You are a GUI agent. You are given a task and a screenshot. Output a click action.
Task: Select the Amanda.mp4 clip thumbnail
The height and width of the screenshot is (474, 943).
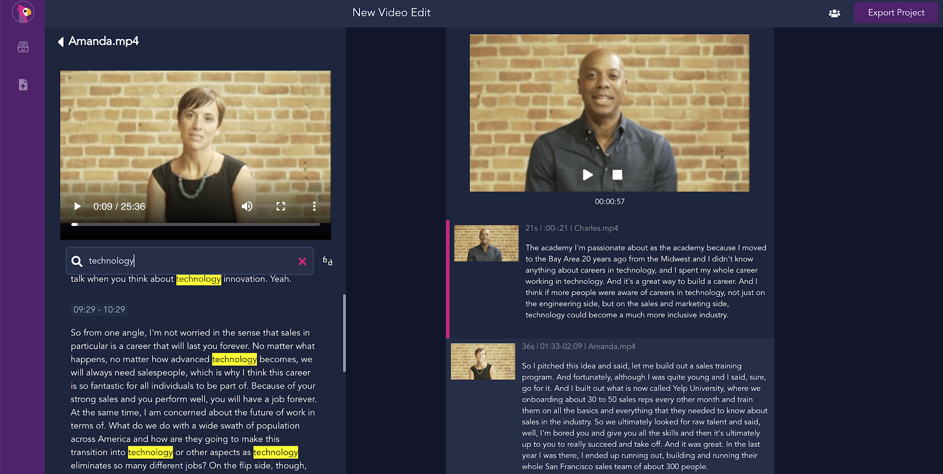tap(483, 362)
